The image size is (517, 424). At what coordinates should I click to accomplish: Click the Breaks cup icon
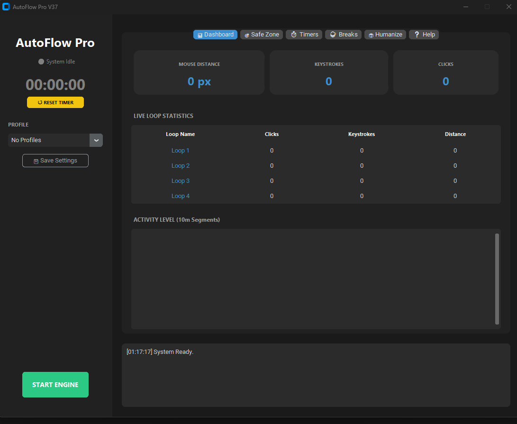(332, 34)
